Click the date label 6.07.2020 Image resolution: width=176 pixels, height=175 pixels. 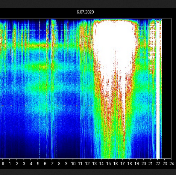point(85,12)
